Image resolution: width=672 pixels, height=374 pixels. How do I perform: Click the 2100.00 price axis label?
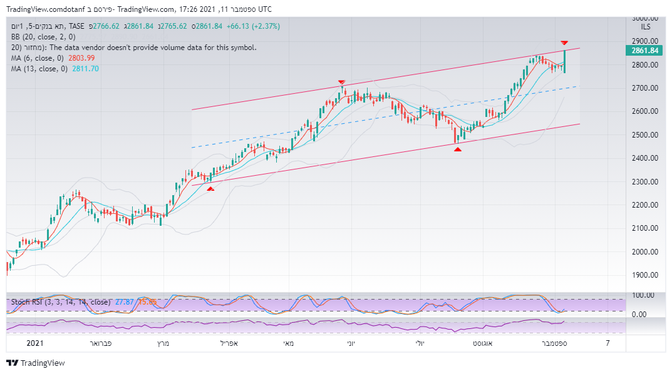pyautogui.click(x=645, y=228)
